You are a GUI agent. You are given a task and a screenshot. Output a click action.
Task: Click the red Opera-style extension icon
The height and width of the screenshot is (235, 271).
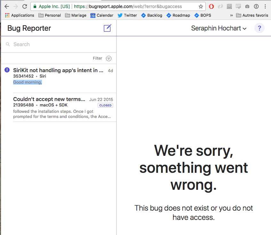click(211, 6)
